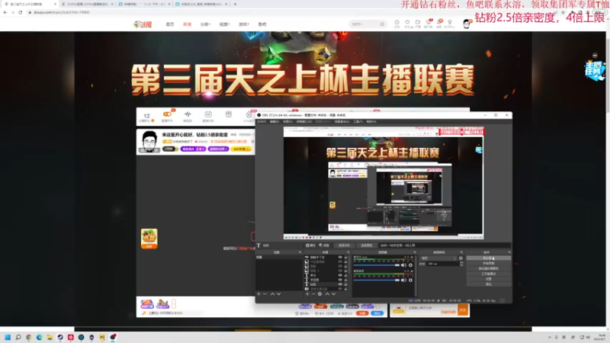
Task: Open scene transition properties gear icon
Action: (461, 258)
